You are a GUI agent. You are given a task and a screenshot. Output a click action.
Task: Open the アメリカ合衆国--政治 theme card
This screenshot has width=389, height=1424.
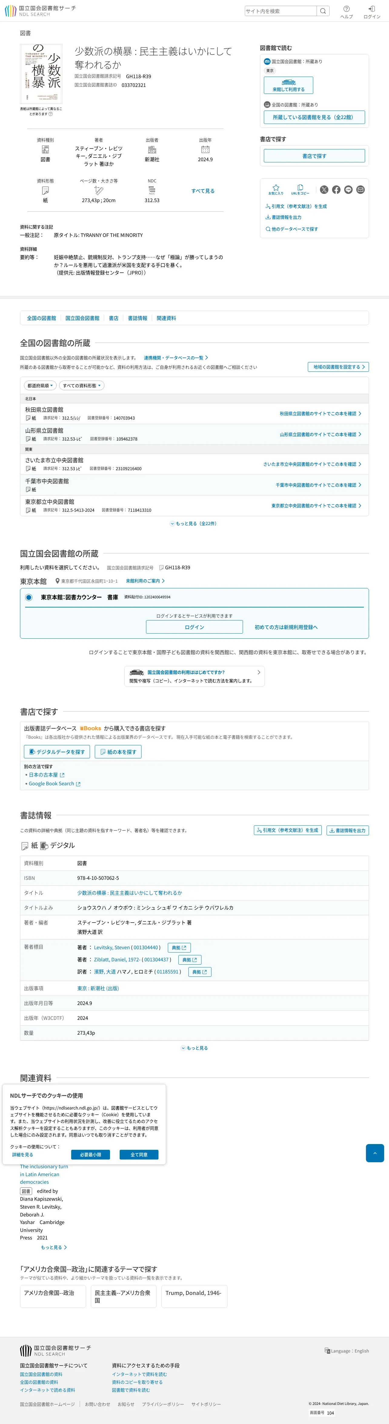tap(53, 1296)
